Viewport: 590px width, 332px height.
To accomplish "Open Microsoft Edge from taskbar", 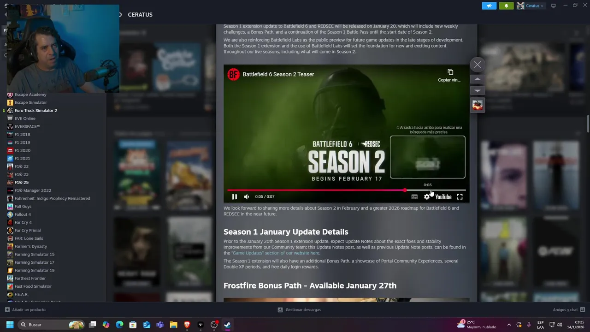I will click(119, 325).
